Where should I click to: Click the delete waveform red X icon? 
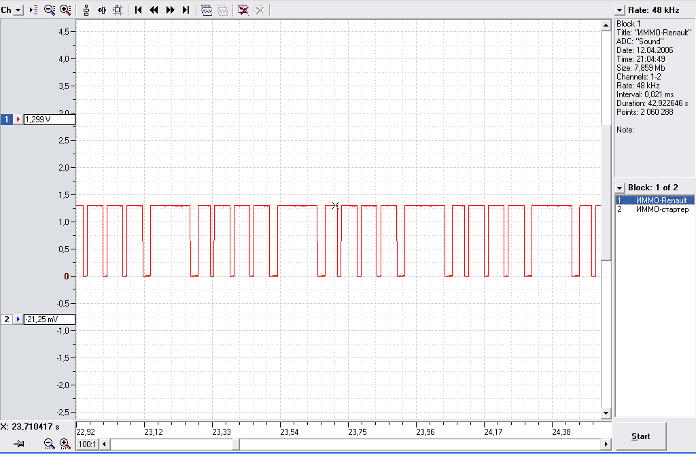[x=243, y=10]
